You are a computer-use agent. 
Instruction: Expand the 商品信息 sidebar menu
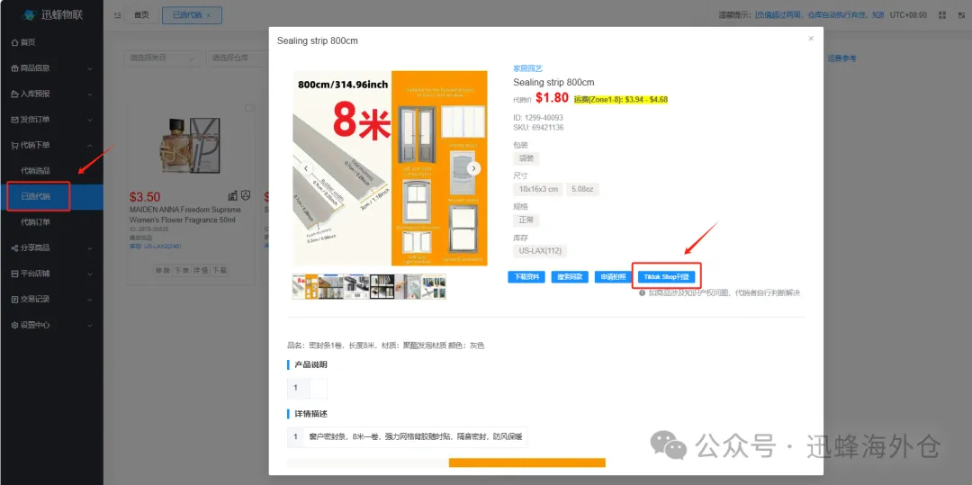tap(51, 68)
